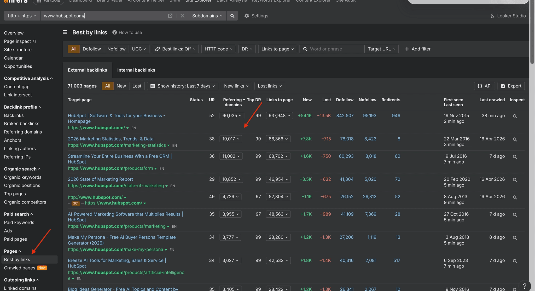
Task: Select the Nofollow filter
Action: point(116,49)
